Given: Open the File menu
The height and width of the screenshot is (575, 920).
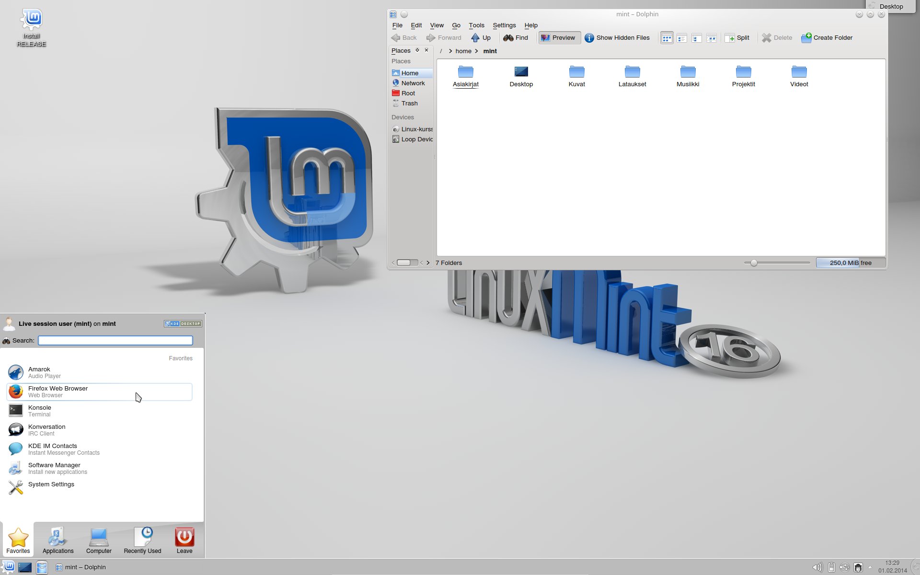Looking at the screenshot, I should [397, 25].
